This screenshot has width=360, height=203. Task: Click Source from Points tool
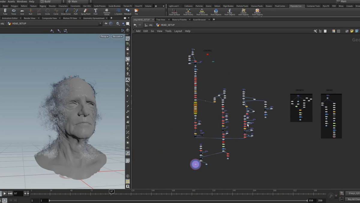(x=188, y=12)
